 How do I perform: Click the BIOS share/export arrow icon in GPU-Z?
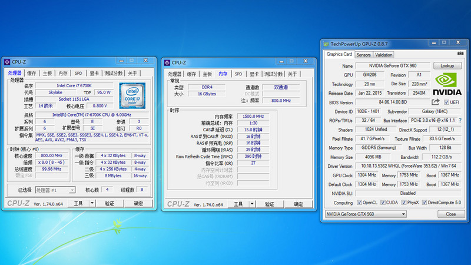[x=436, y=102]
